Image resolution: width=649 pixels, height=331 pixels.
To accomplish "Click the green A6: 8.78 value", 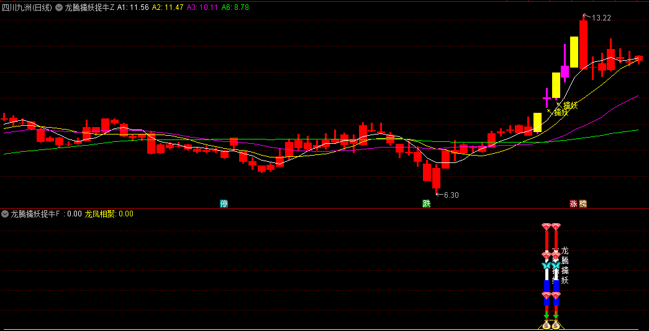I will [x=235, y=7].
